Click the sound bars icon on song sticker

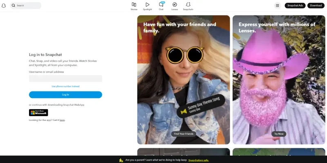pyautogui.click(x=184, y=112)
